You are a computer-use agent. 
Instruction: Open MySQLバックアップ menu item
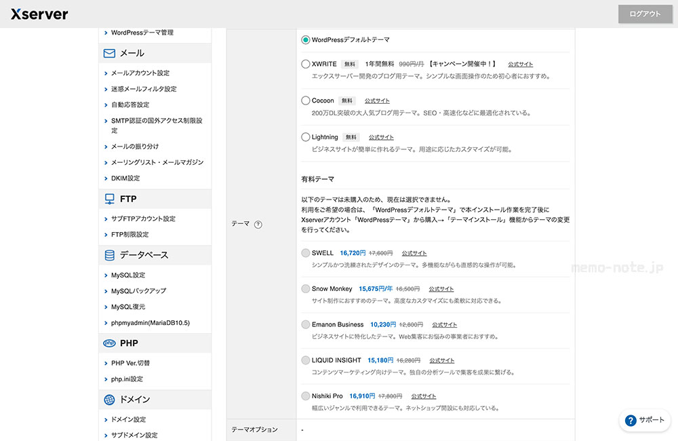[138, 291]
